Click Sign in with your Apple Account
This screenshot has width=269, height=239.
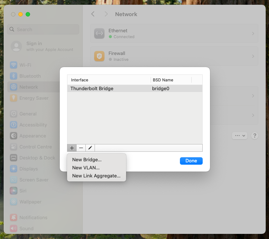pyautogui.click(x=42, y=46)
